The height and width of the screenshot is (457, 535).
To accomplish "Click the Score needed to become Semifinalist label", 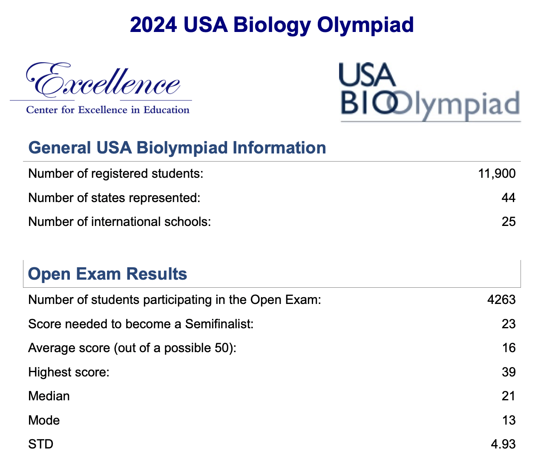I will (x=141, y=324).
